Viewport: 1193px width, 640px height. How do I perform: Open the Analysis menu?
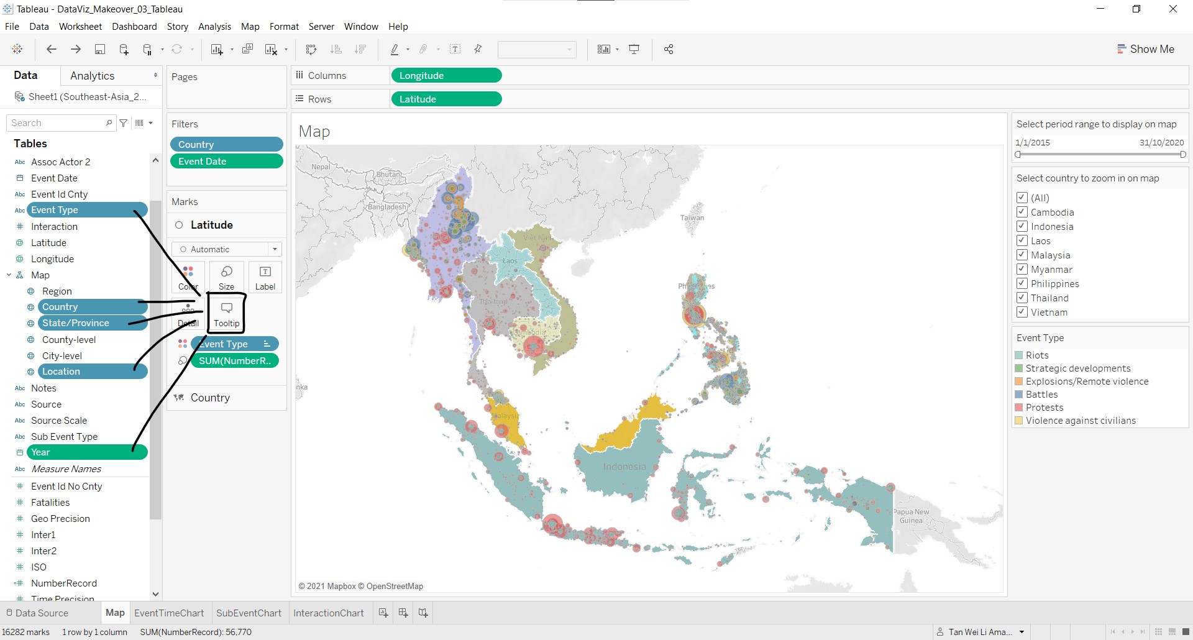[x=214, y=27]
